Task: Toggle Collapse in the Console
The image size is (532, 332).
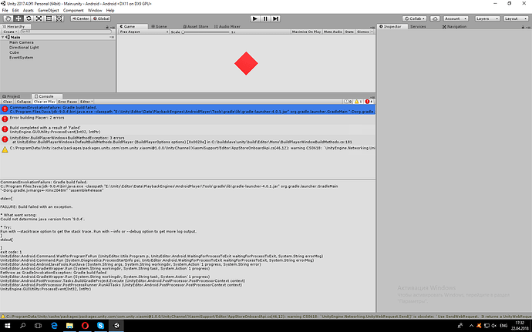Action: coord(23,102)
